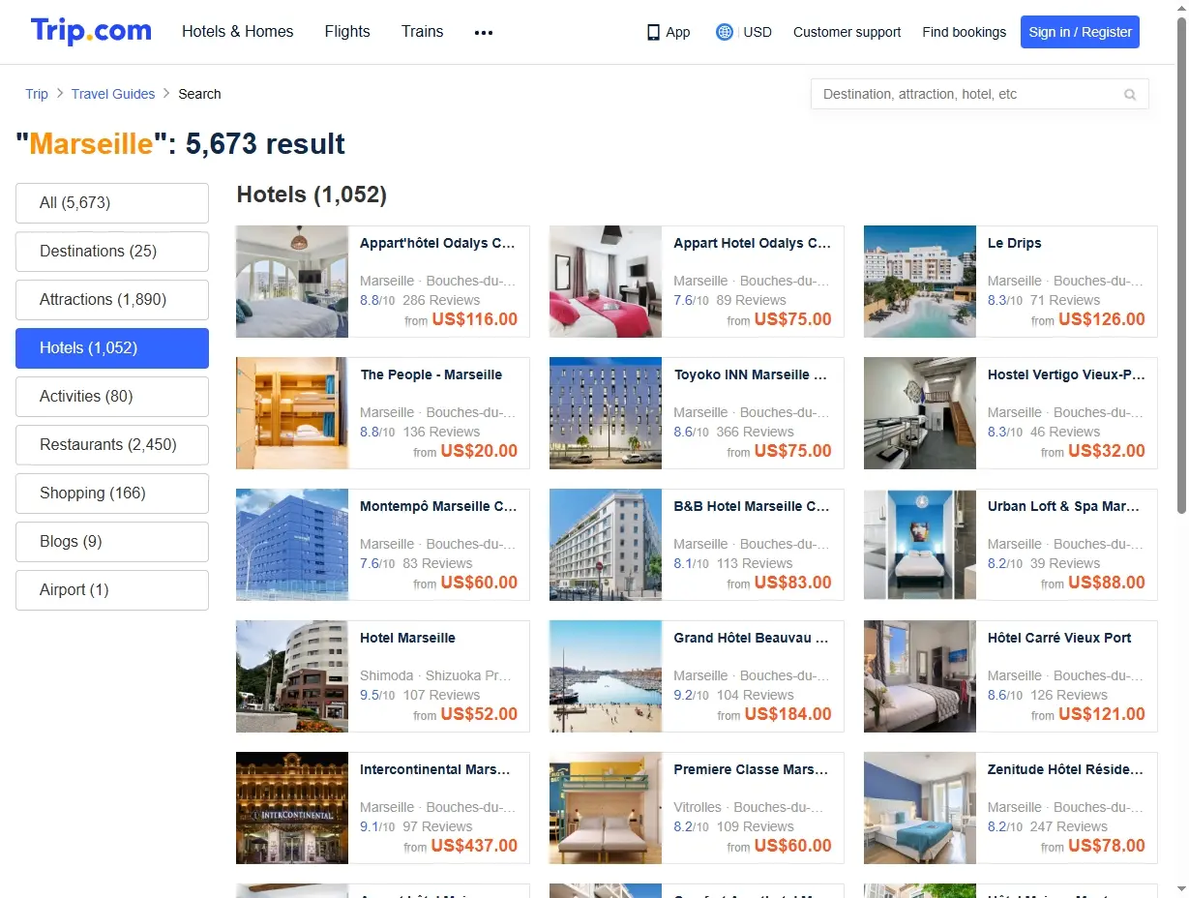Click the 9.5/10 rating score
Screen dimensions: 1189x898
(x=377, y=696)
